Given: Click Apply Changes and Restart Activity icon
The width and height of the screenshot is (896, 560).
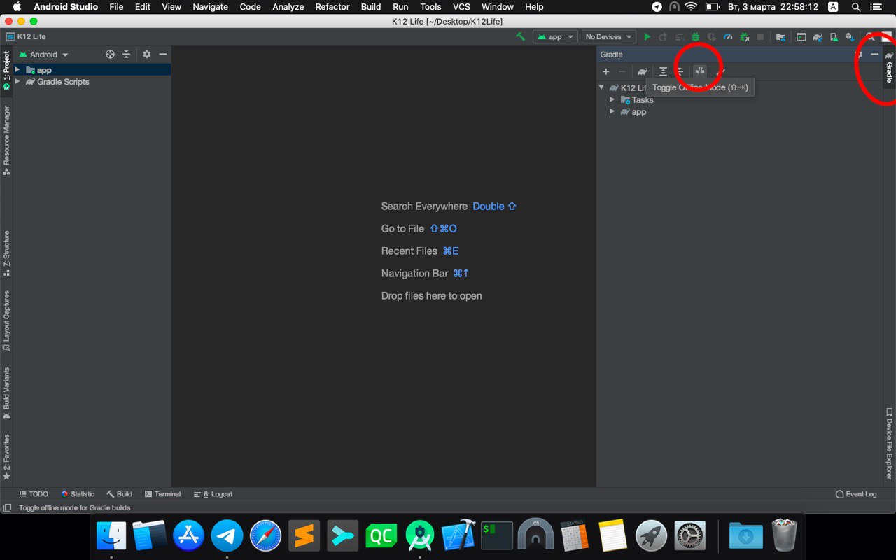Looking at the screenshot, I should point(663,36).
